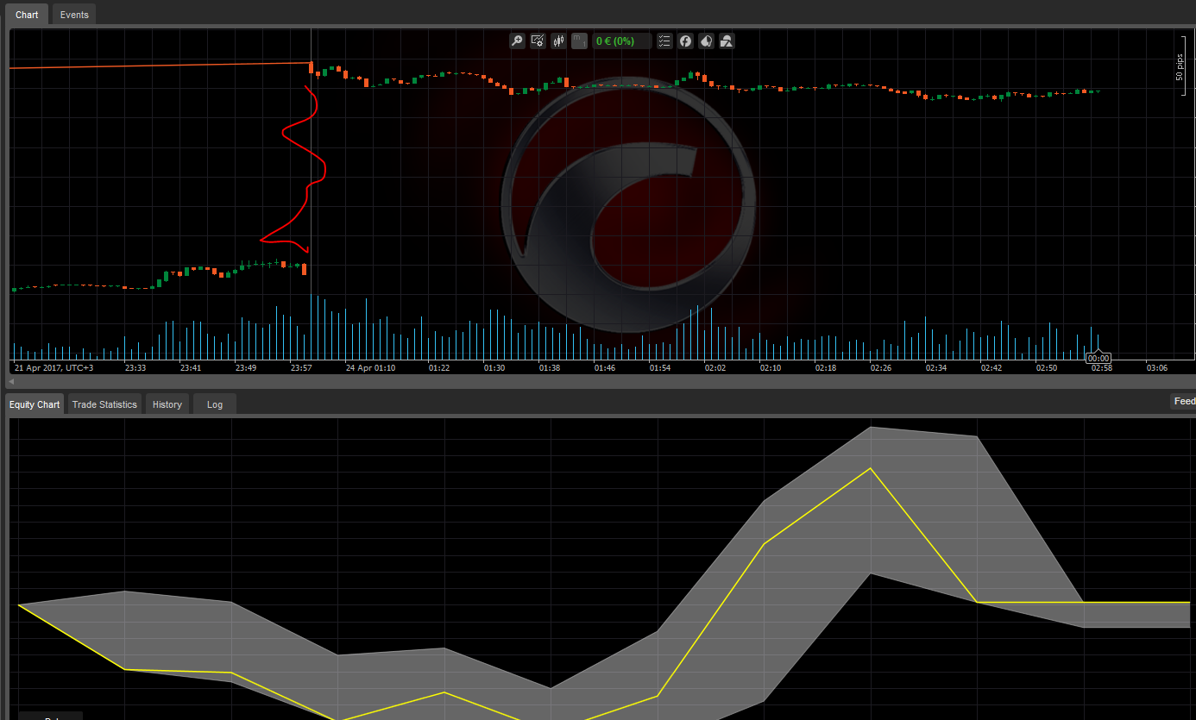Screen dimensions: 1196x720
Task: Click the '23:57' time axis label
Action: click(301, 368)
